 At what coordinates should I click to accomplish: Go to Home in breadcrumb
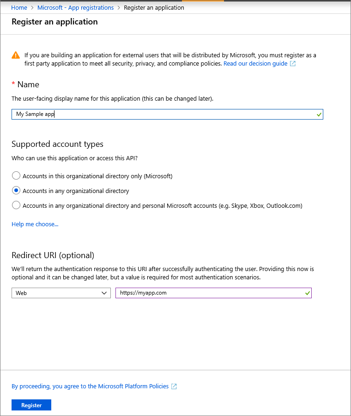[x=19, y=8]
